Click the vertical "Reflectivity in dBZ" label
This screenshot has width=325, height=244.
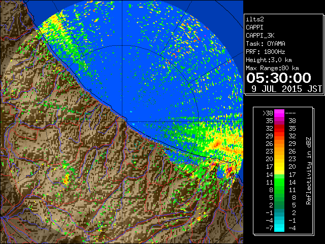click(308, 171)
